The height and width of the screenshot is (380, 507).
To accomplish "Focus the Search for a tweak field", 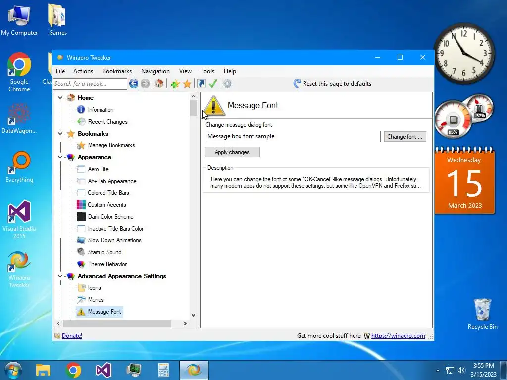I will [90, 84].
